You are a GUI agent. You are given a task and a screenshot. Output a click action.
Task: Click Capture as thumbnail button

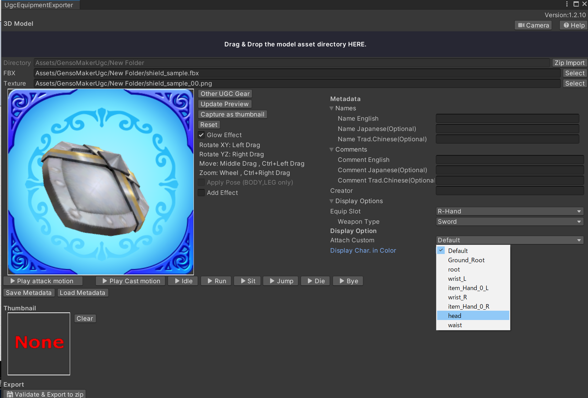[x=232, y=114]
